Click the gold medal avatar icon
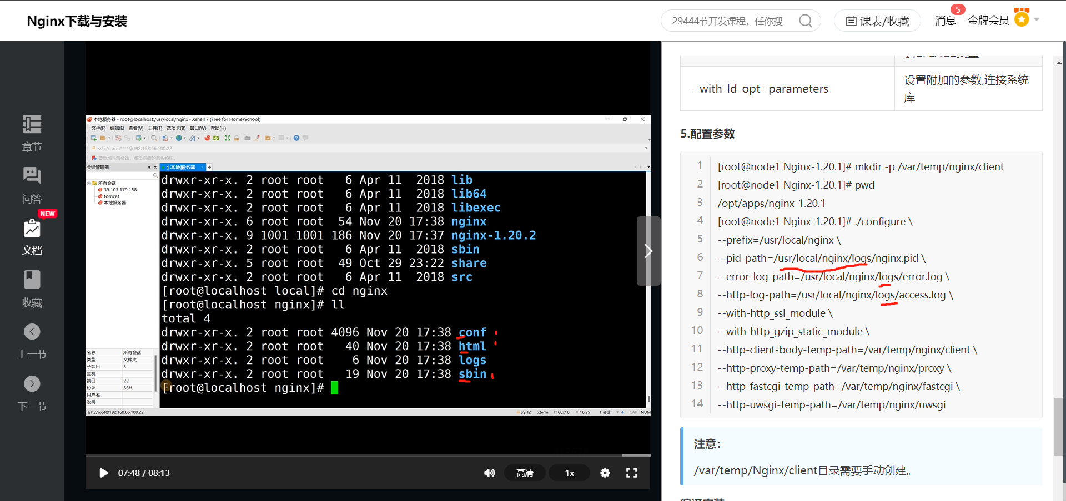Viewport: 1066px width, 501px height. (1022, 18)
